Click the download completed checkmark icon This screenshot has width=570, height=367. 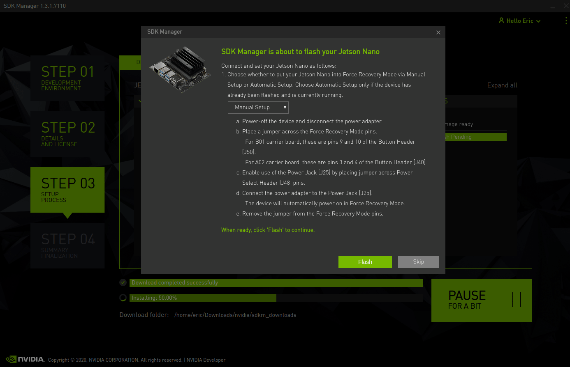(123, 282)
